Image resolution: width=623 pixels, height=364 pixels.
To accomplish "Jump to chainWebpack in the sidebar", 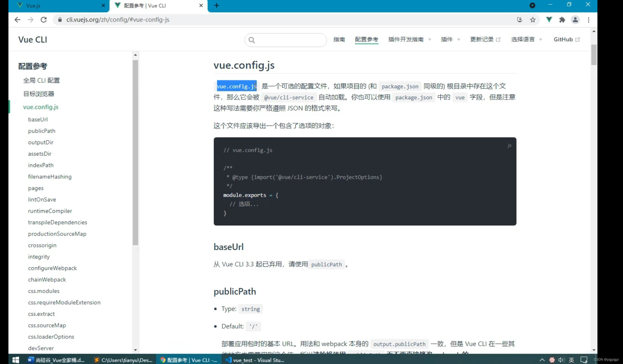I will (47, 280).
